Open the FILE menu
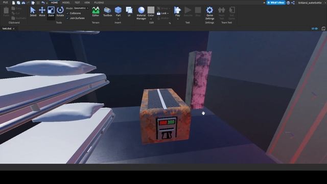The height and width of the screenshot is (184, 327). pos(5,3)
